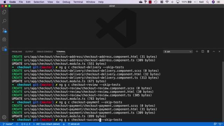Viewport: 224px width, 126px height.
Task: Maximize the panel with up chevron
Action: 214,51
